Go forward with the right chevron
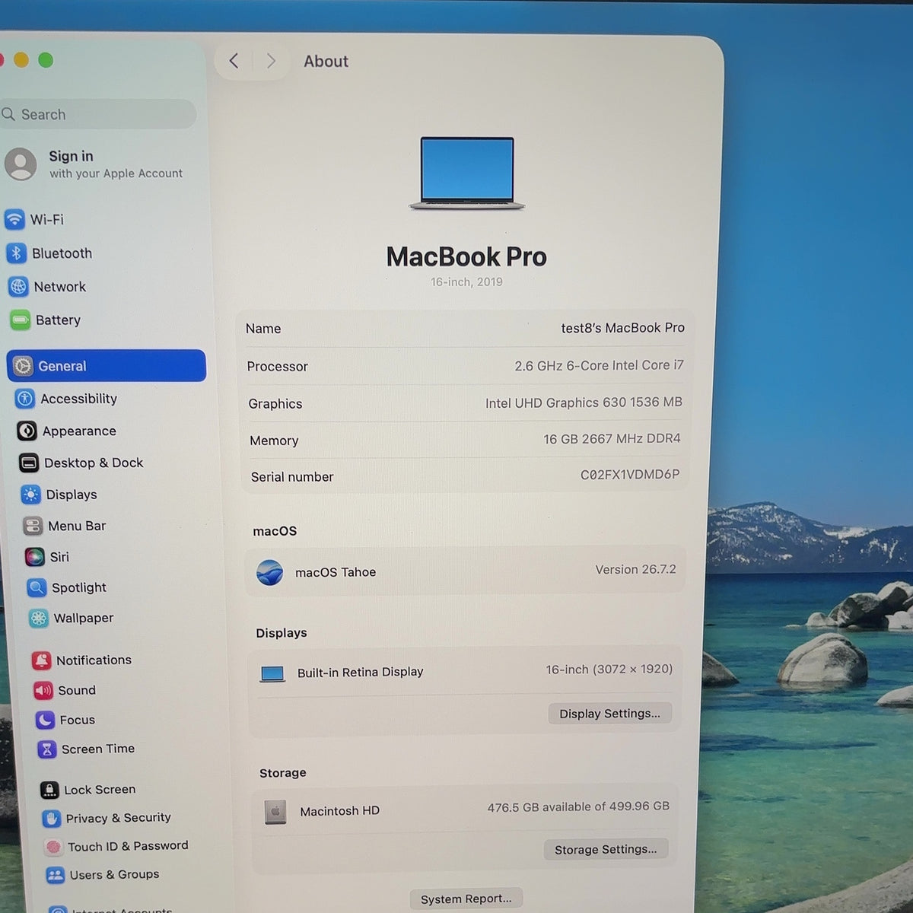The height and width of the screenshot is (913, 913). click(x=271, y=61)
